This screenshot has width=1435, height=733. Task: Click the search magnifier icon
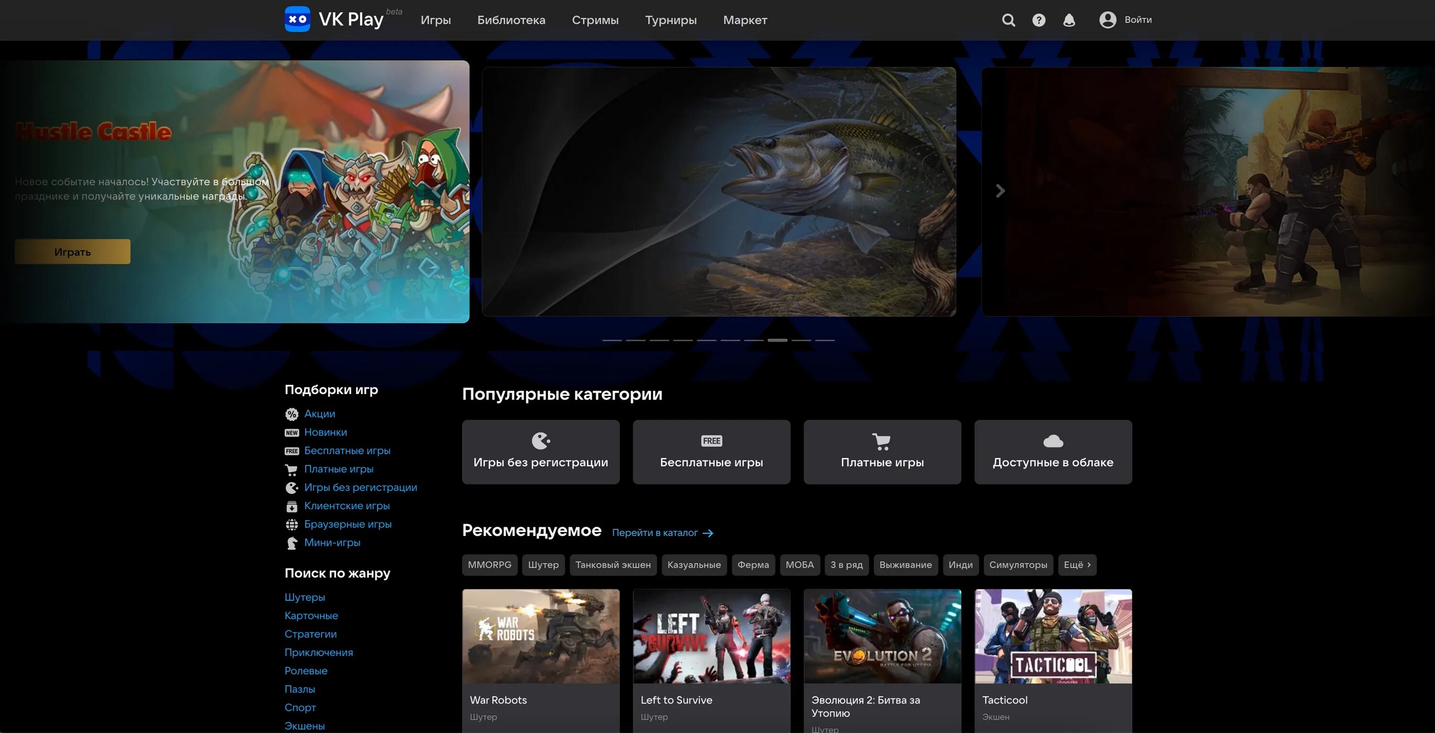(1008, 20)
